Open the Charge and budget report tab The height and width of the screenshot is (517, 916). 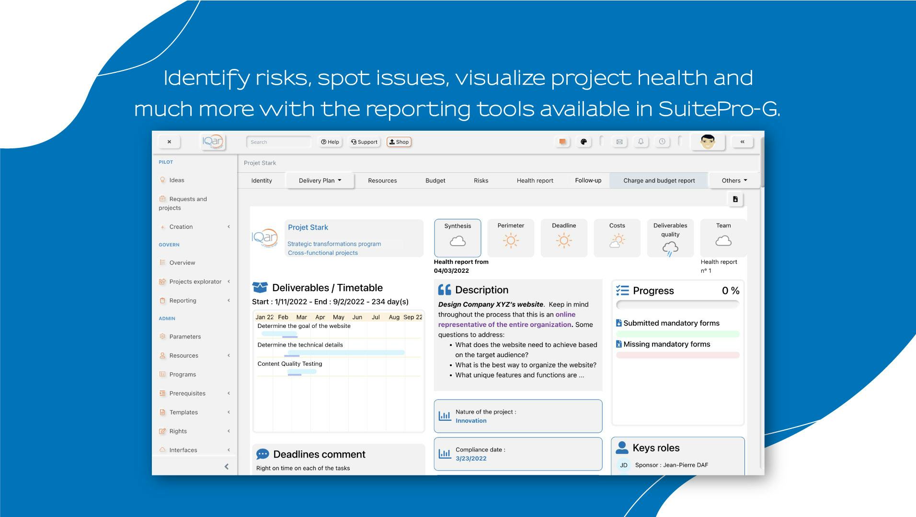[659, 180]
